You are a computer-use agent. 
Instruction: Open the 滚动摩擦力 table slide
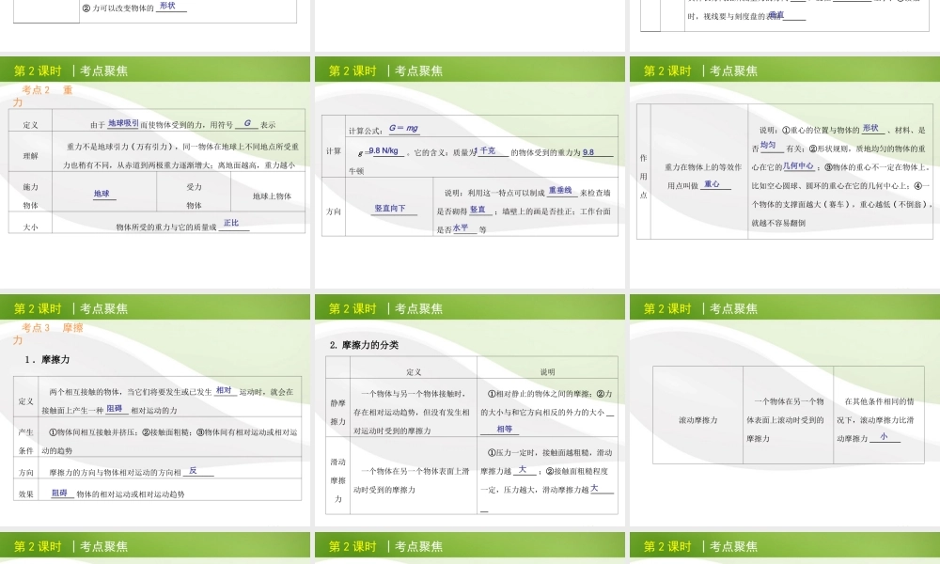[785, 411]
